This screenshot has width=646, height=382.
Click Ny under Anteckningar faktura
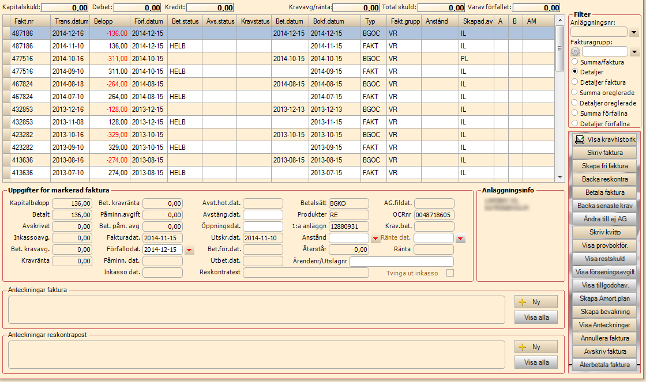pos(536,302)
